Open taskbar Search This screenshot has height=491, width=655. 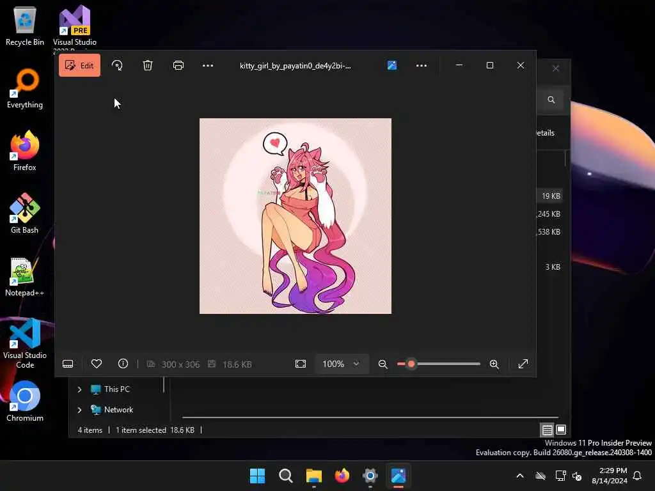286,476
